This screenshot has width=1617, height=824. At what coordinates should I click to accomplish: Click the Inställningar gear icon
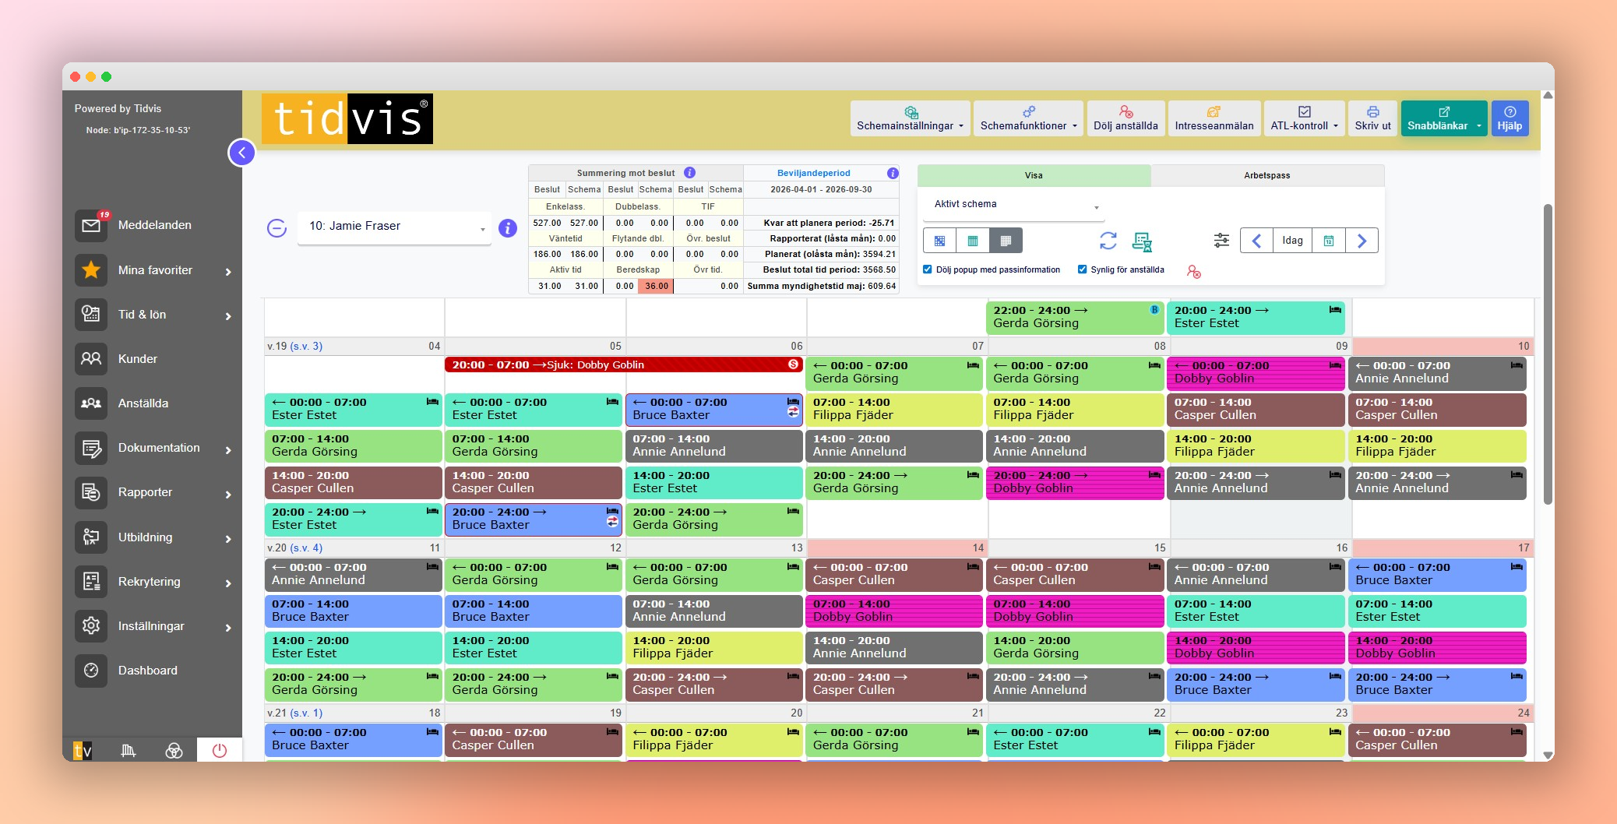pyautogui.click(x=91, y=626)
